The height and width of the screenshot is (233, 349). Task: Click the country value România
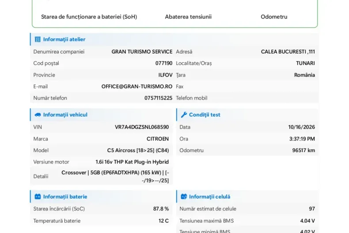coord(304,75)
